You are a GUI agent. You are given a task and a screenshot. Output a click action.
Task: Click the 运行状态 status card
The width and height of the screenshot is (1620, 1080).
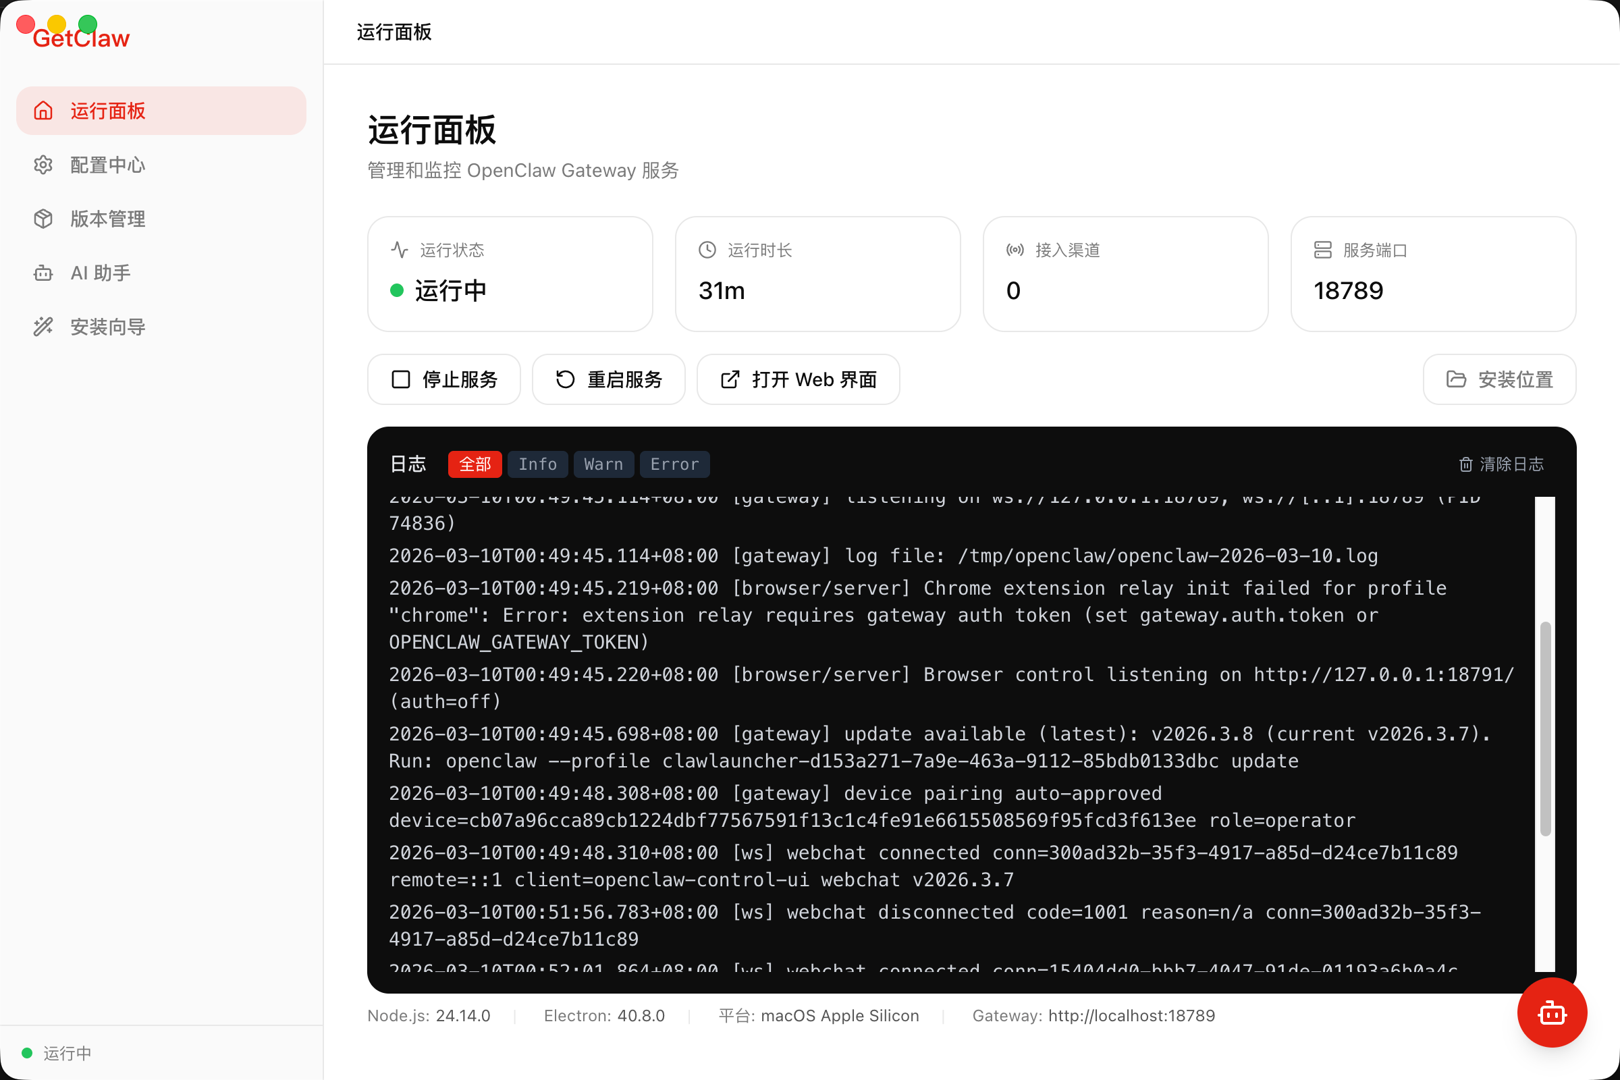click(510, 274)
